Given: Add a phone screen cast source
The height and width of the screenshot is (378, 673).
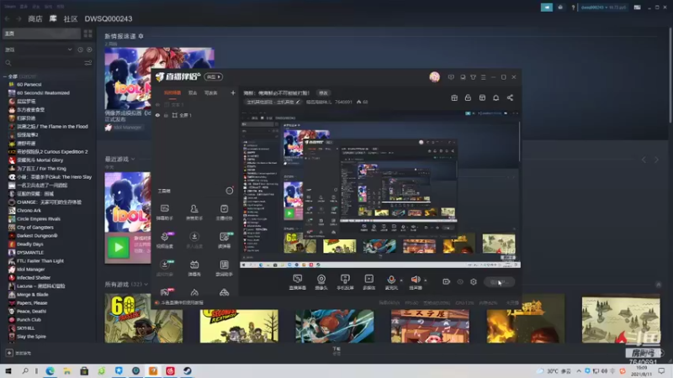Looking at the screenshot, I should tap(345, 282).
